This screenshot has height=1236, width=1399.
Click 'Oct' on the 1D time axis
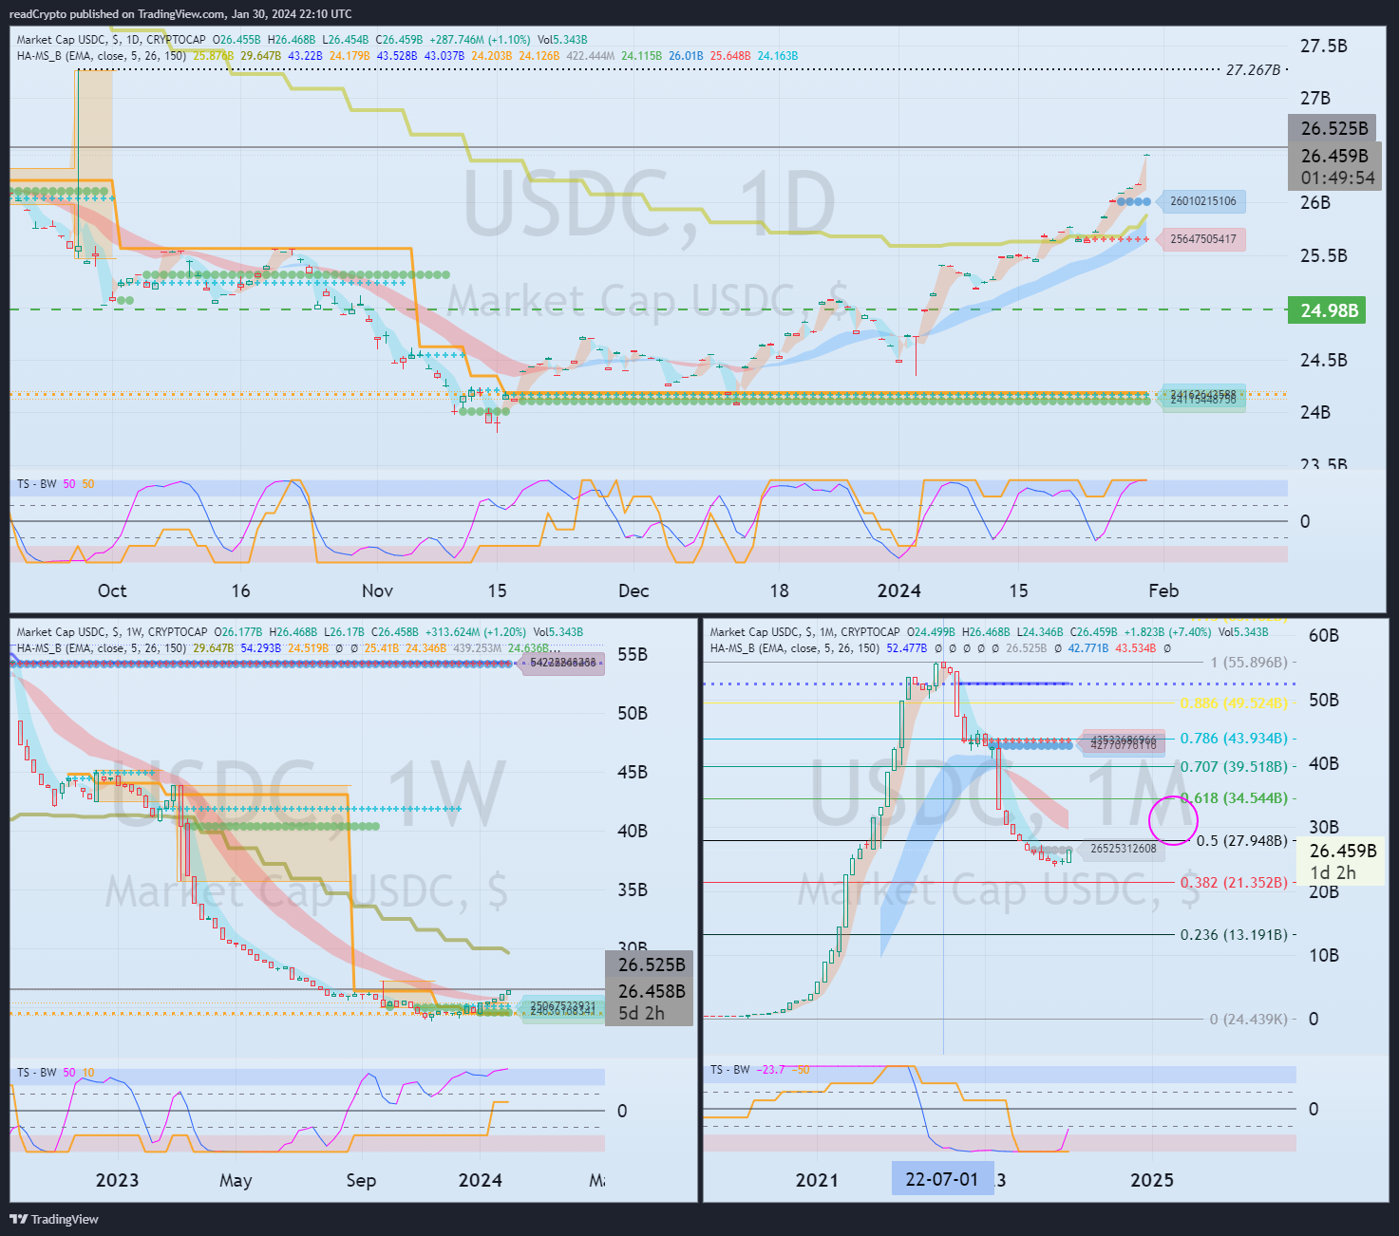click(x=112, y=590)
